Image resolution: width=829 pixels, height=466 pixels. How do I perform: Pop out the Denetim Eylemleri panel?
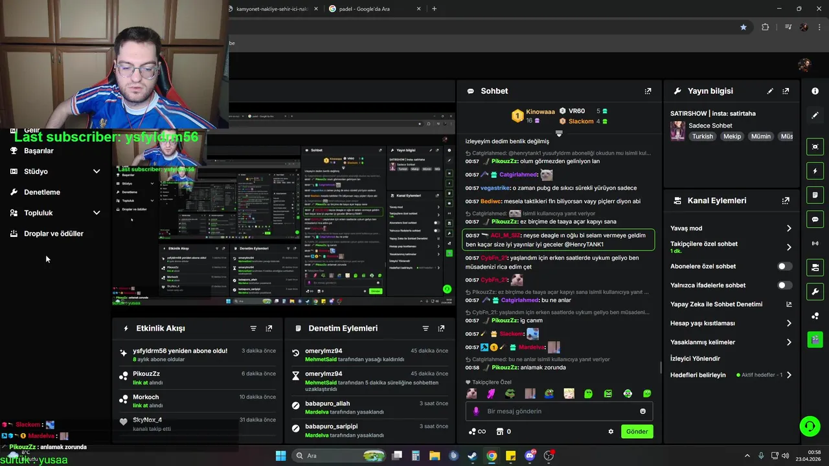click(x=441, y=329)
